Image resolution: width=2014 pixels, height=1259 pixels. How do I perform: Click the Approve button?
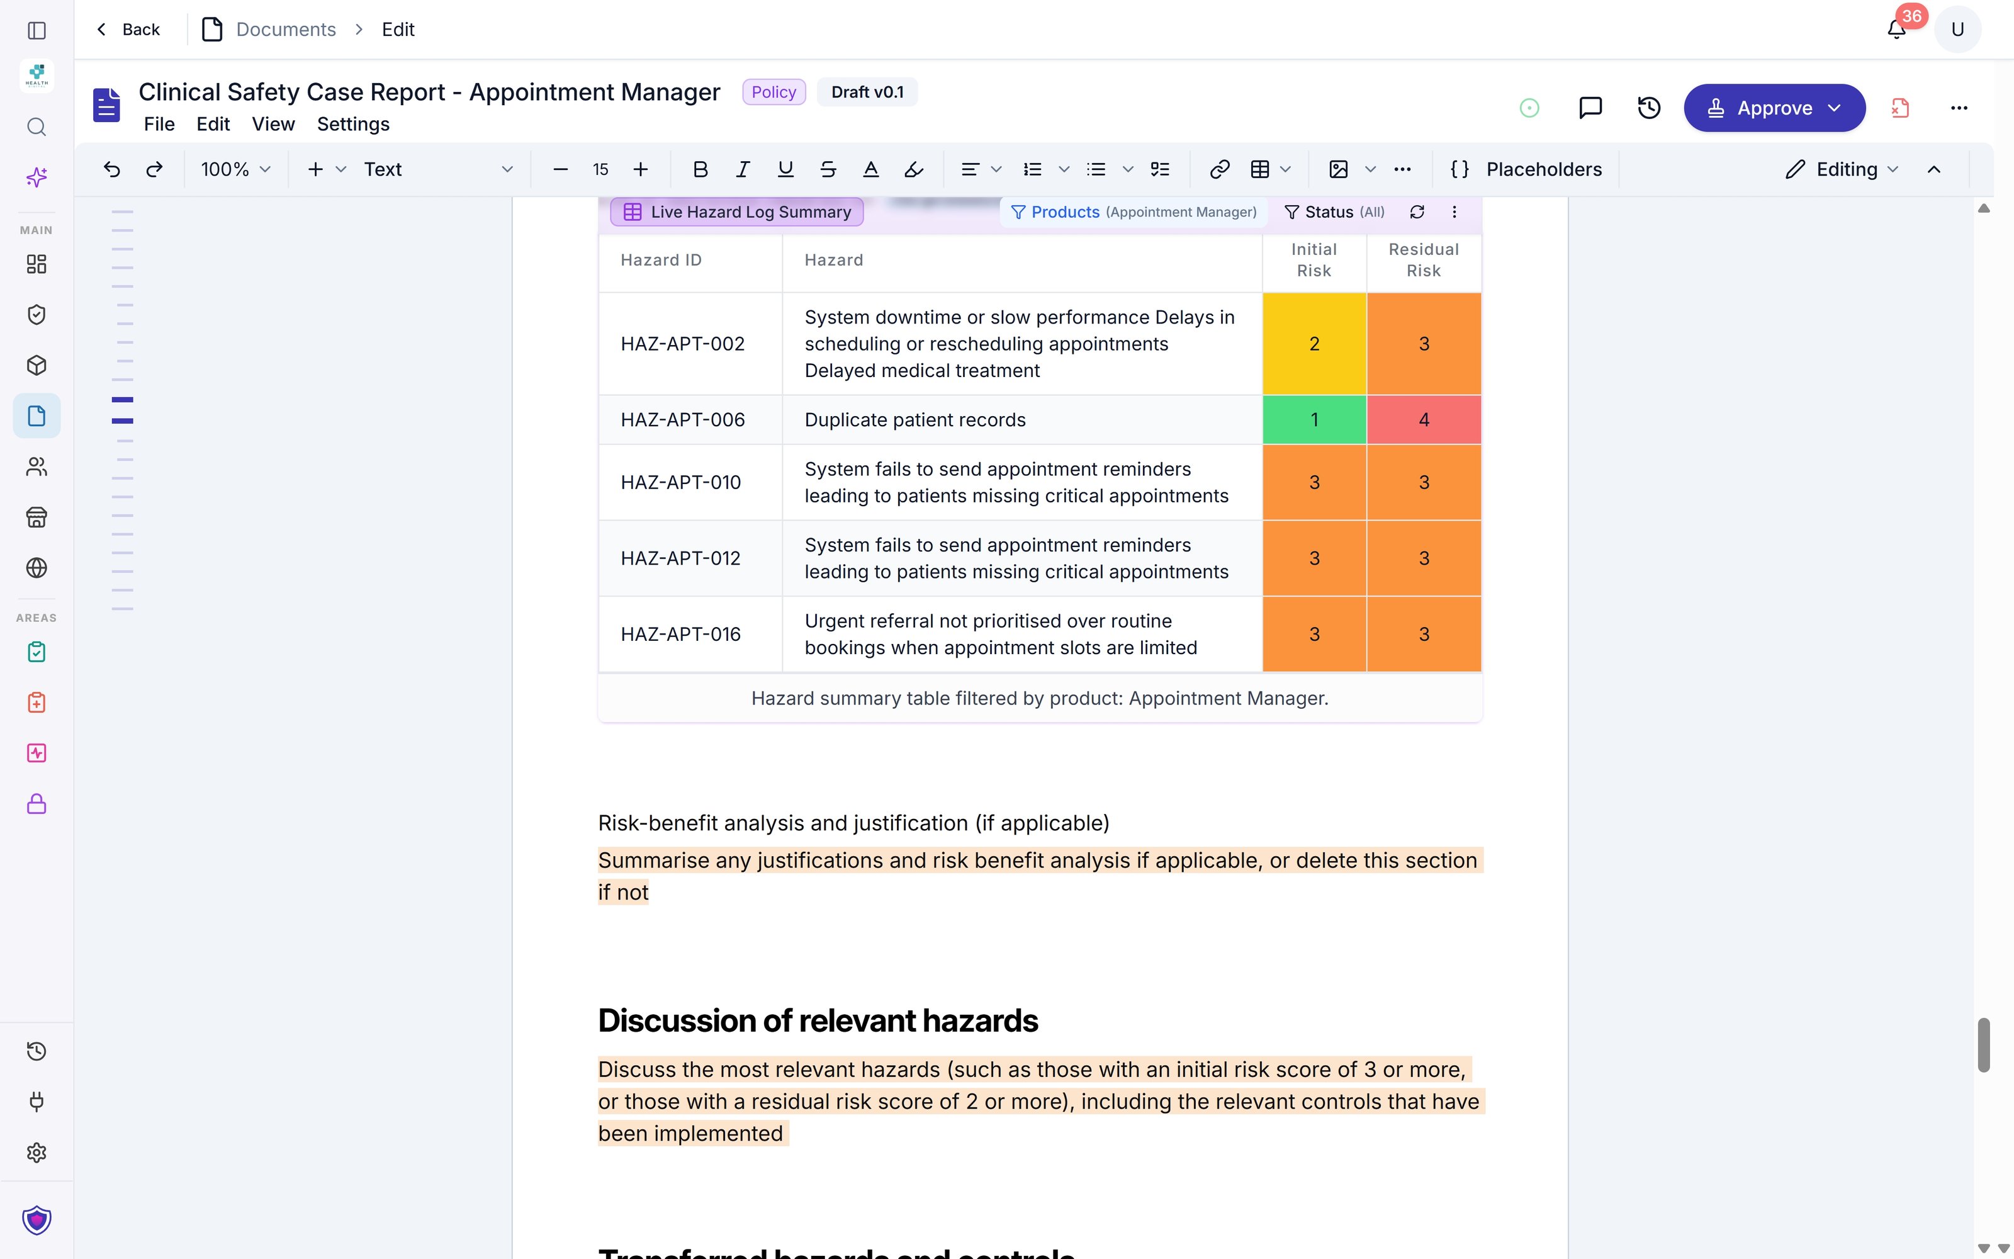click(1774, 108)
